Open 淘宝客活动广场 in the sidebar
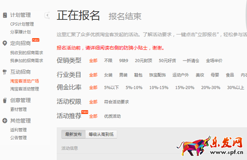The image size is (247, 160). point(24,81)
